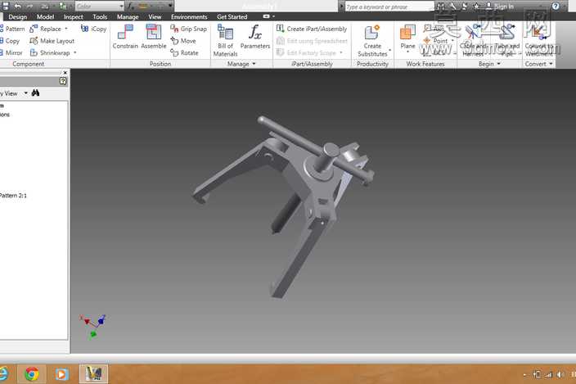Open the Assemble tool
The height and width of the screenshot is (384, 576).
coord(154,37)
